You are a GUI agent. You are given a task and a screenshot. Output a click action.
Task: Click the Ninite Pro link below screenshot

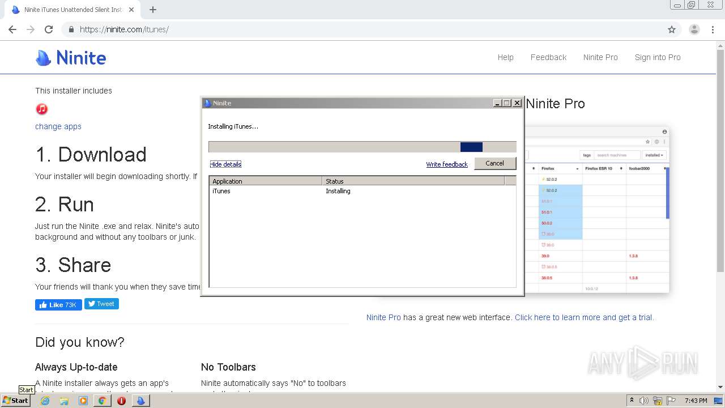383,317
